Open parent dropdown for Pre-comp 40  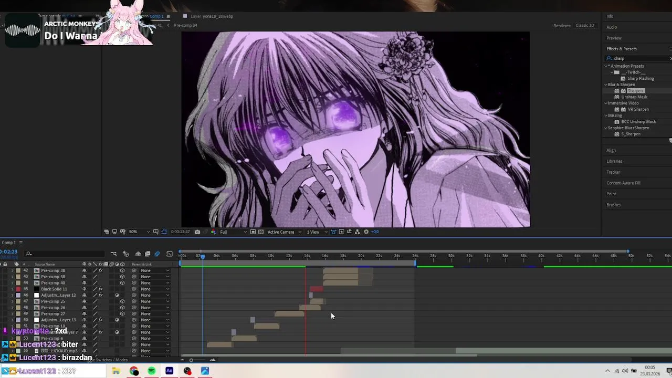click(x=155, y=283)
